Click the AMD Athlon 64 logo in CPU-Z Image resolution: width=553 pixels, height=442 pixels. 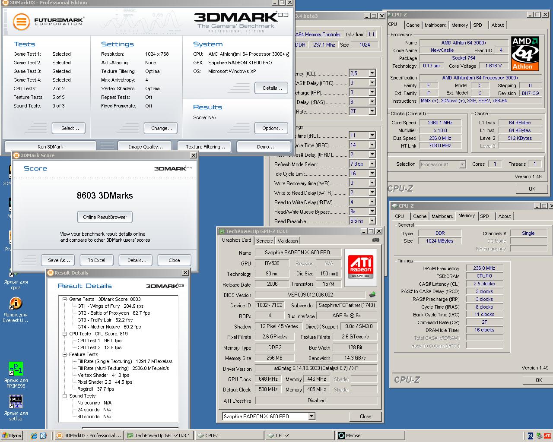click(525, 54)
